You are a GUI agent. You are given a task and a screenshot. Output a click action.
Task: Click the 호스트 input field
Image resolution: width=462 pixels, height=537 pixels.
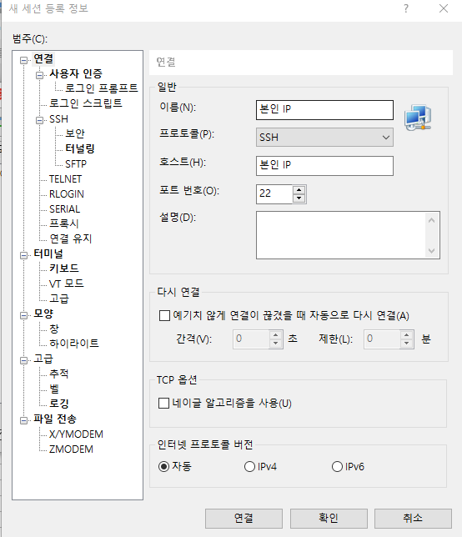click(x=324, y=166)
